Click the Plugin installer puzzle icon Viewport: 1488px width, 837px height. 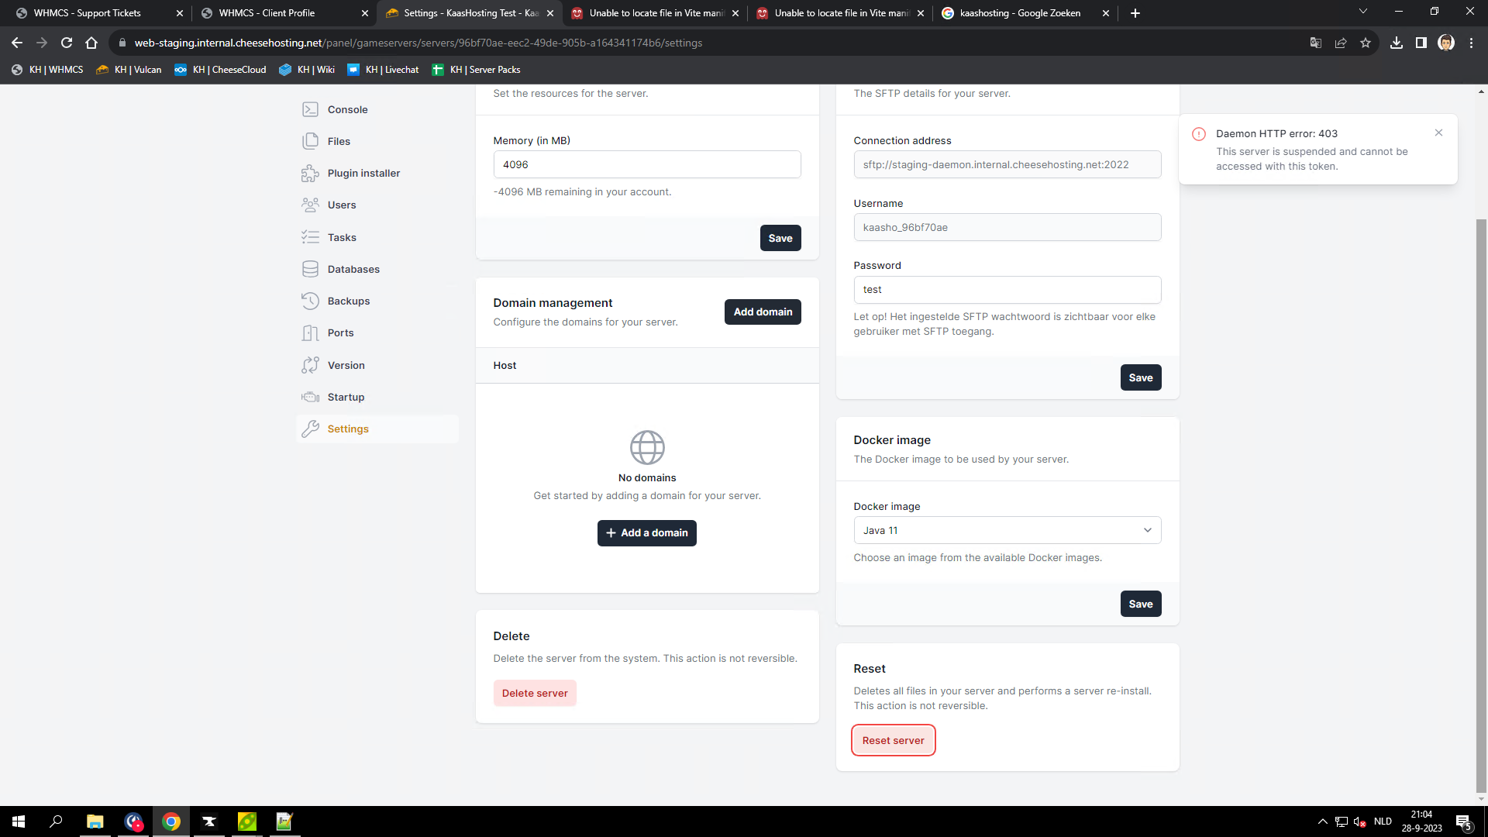pos(310,173)
